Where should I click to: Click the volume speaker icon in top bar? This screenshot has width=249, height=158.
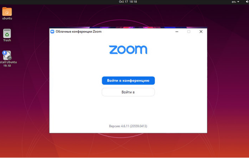pyautogui.click(x=247, y=2)
